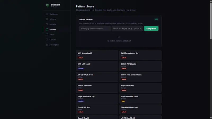Click critical badge on AWS Access Key ID
The width and height of the screenshot is (212, 119).
click(x=81, y=58)
